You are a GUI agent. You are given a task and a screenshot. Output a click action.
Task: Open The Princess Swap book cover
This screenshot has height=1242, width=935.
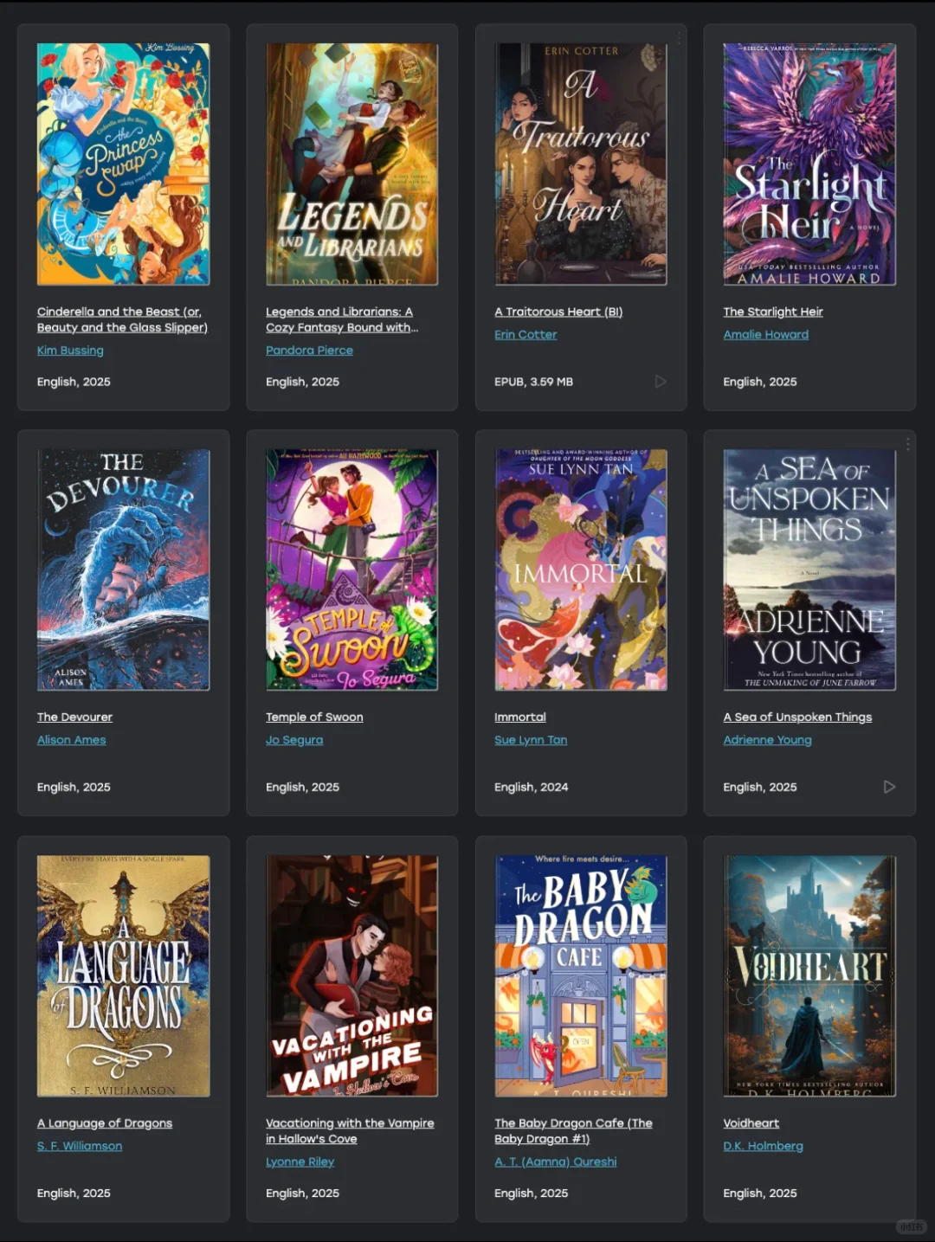(123, 164)
